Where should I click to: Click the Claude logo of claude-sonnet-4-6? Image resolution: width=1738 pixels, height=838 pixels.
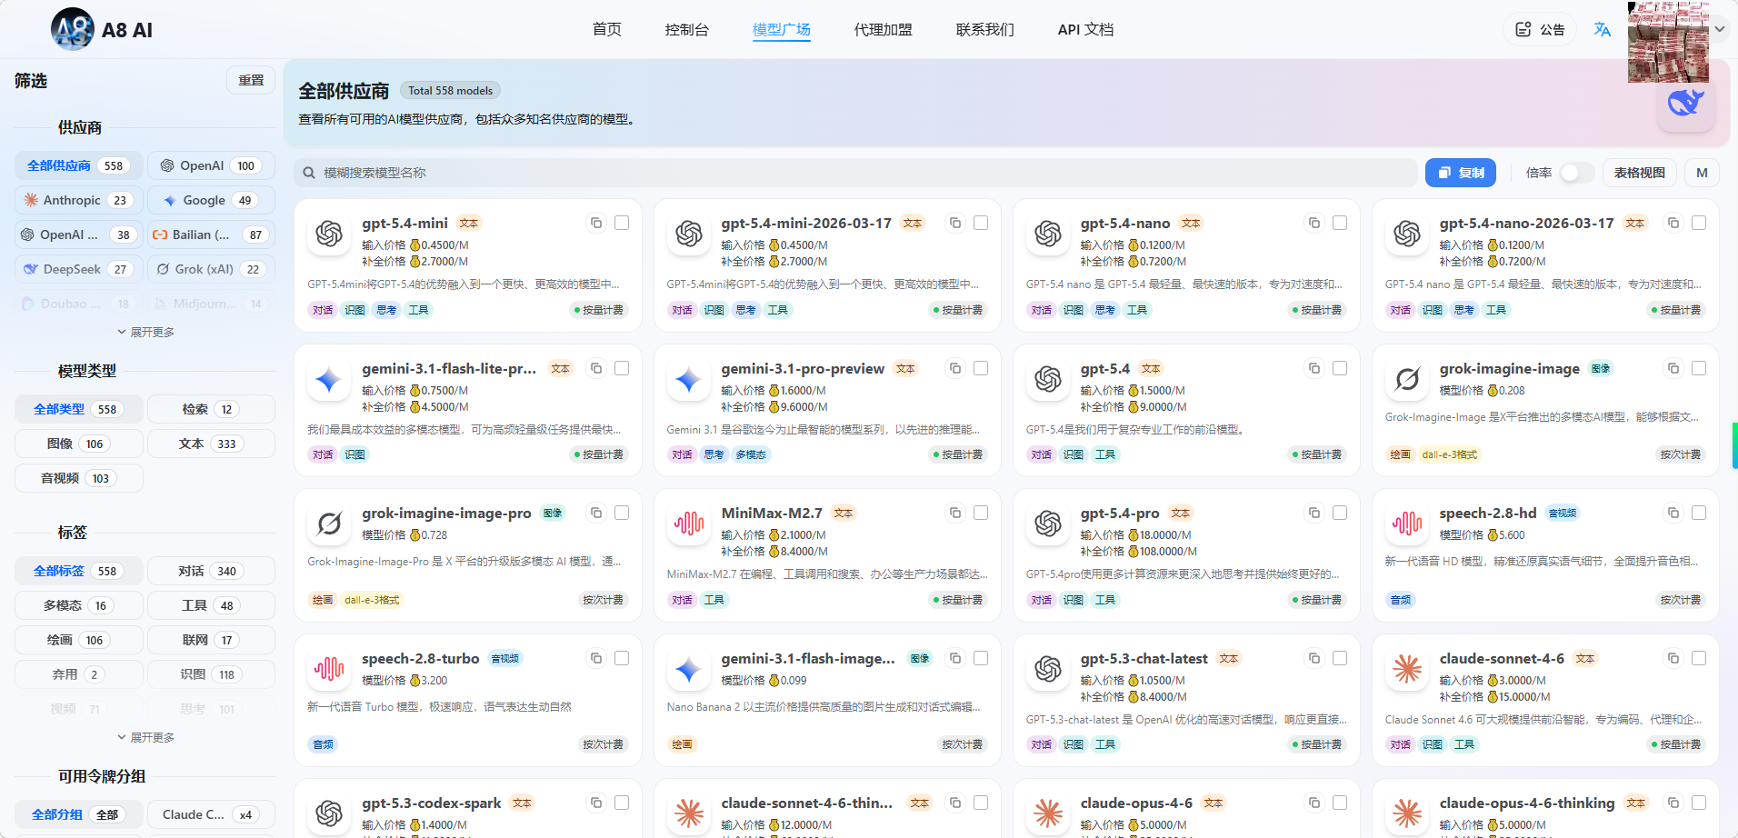click(x=1407, y=670)
